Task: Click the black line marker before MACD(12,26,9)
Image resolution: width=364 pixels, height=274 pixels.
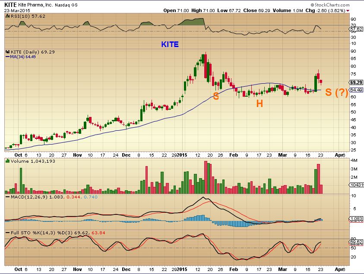Action: click(x=7, y=197)
